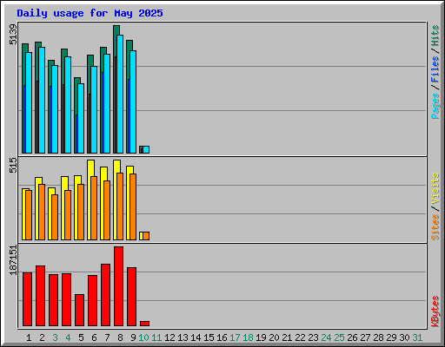Click the cyan pages bar for day 5
Viewport: 445px width, 347px height.
point(81,118)
